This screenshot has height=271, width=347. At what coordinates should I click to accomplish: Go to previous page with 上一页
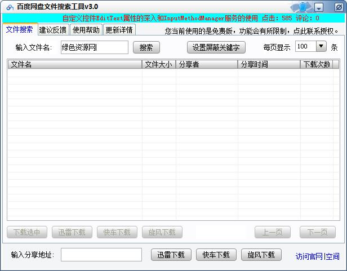[273, 232]
